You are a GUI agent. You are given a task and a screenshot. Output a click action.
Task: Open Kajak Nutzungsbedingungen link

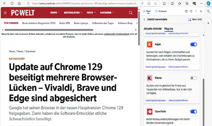tap(156, 67)
